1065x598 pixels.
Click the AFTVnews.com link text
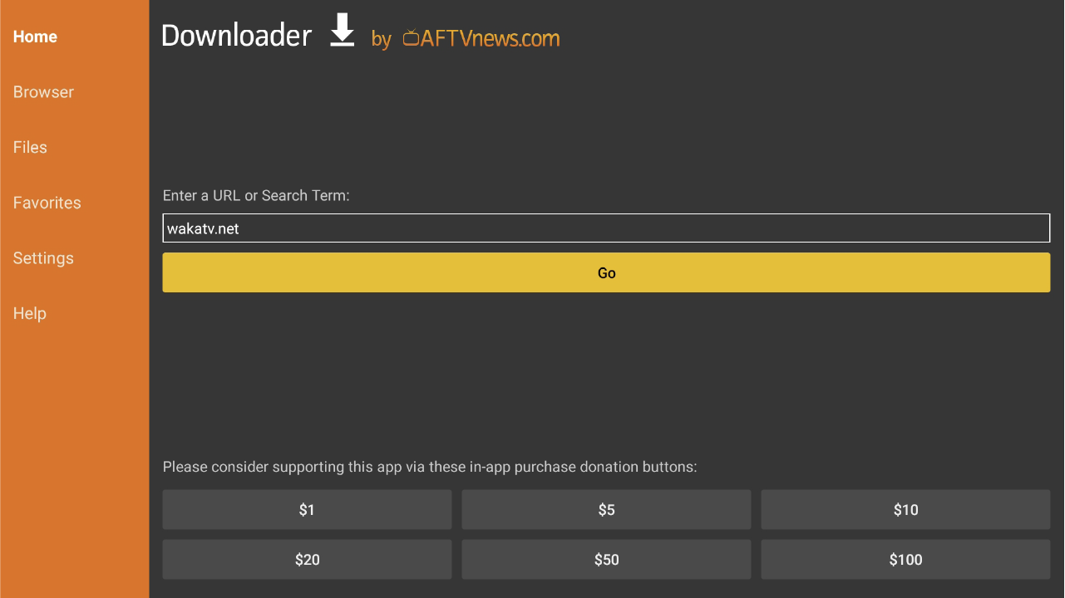490,38
